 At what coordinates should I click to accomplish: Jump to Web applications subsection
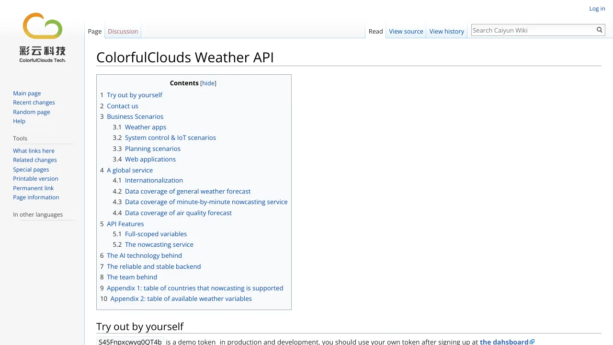(144, 159)
